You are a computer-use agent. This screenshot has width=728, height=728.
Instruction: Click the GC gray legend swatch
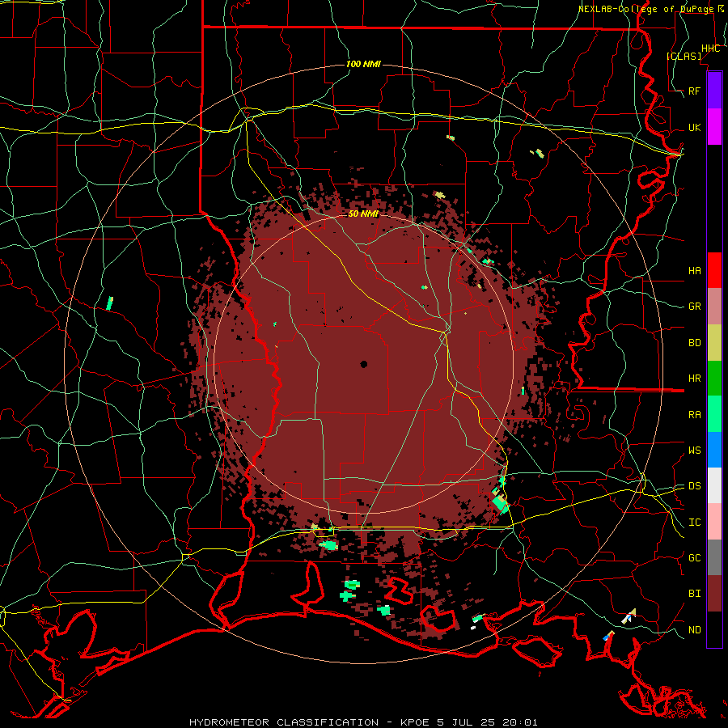tap(714, 557)
